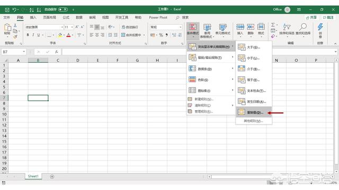The width and height of the screenshot is (339, 190).
Task: Switch to the 数据 (Data) tab
Action: pyautogui.click(x=79, y=17)
